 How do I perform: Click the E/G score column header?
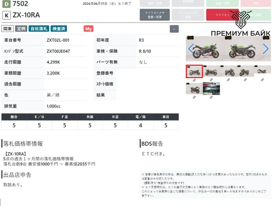pyautogui.click(x=39, y=117)
